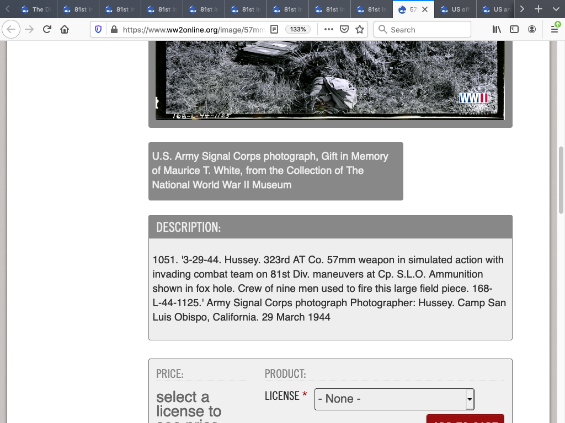Reset the 133% zoom level badge

(x=298, y=29)
